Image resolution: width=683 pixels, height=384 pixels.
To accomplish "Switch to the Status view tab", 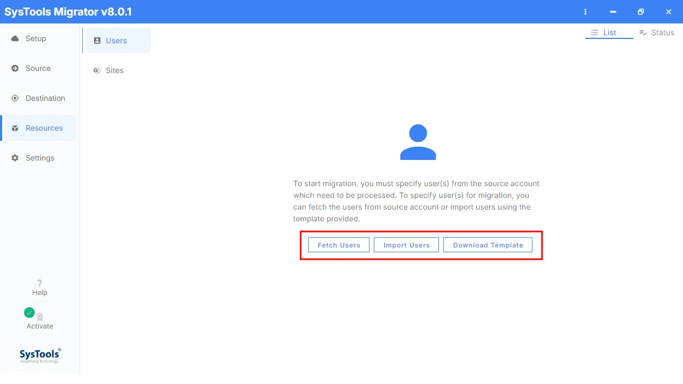I will pos(657,33).
